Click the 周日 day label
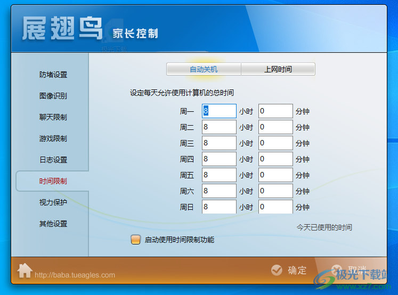 click(187, 207)
